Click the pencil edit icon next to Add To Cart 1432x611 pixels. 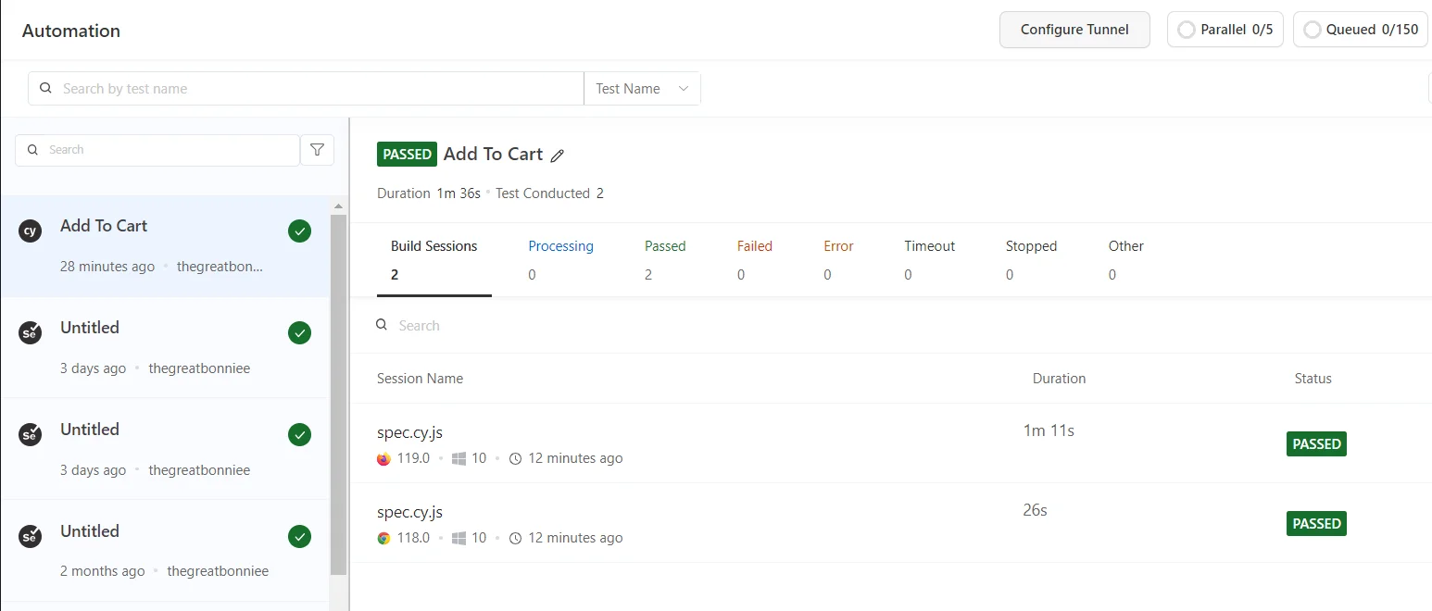557,155
